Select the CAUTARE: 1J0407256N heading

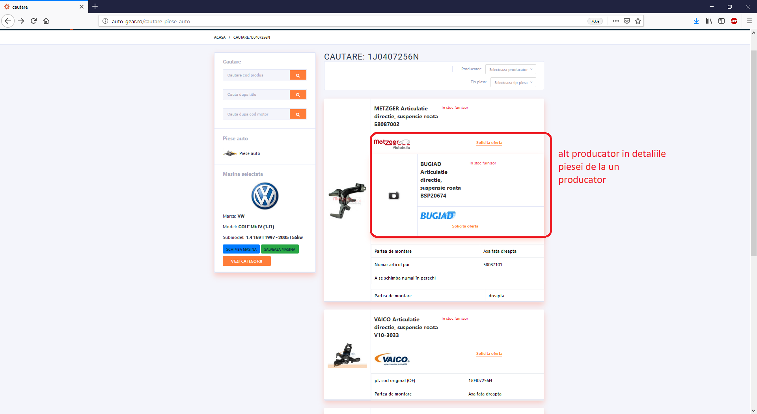coord(371,57)
